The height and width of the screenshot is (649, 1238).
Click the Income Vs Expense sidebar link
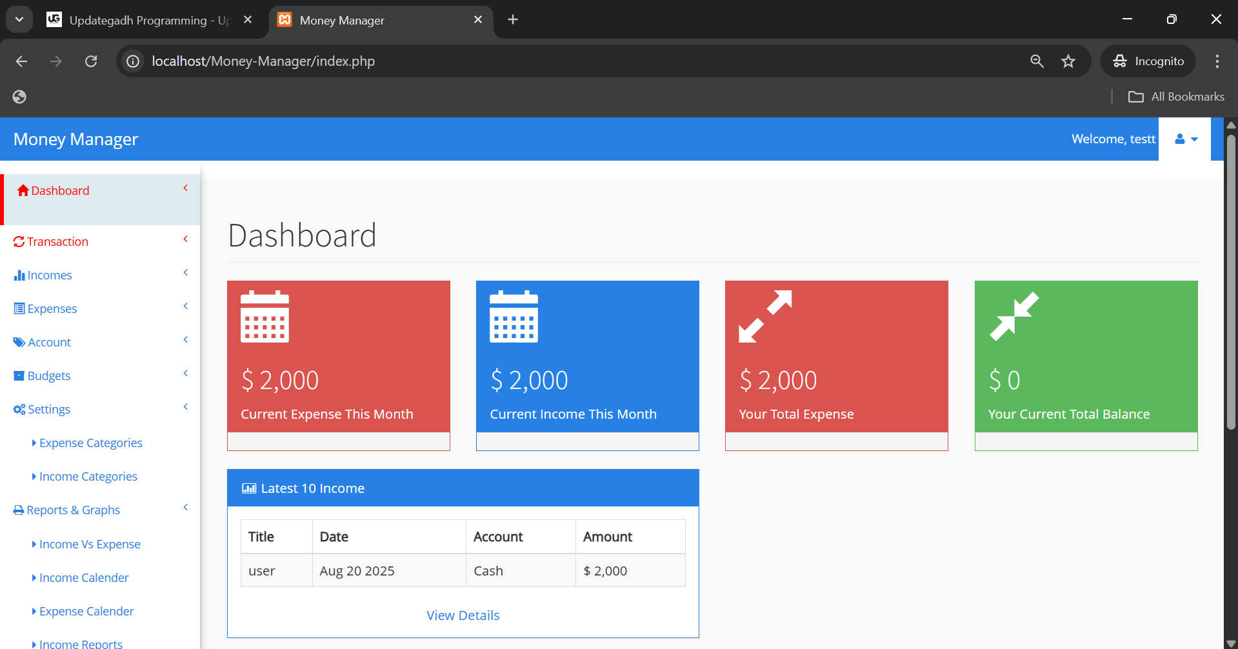tap(89, 544)
